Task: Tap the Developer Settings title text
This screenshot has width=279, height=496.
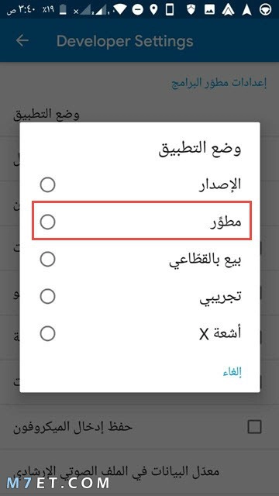Action: click(125, 41)
